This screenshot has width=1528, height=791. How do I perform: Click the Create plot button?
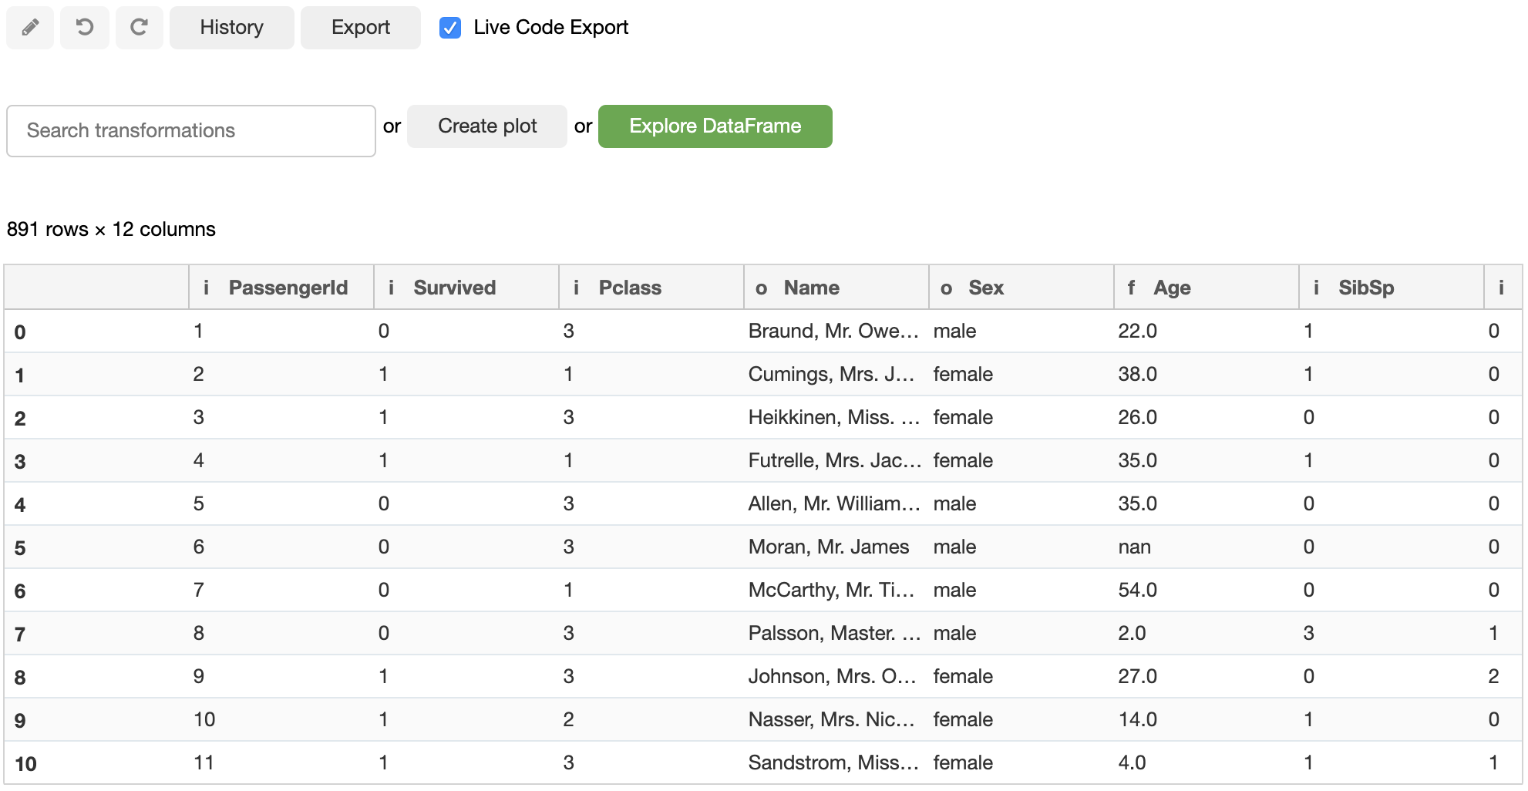487,126
